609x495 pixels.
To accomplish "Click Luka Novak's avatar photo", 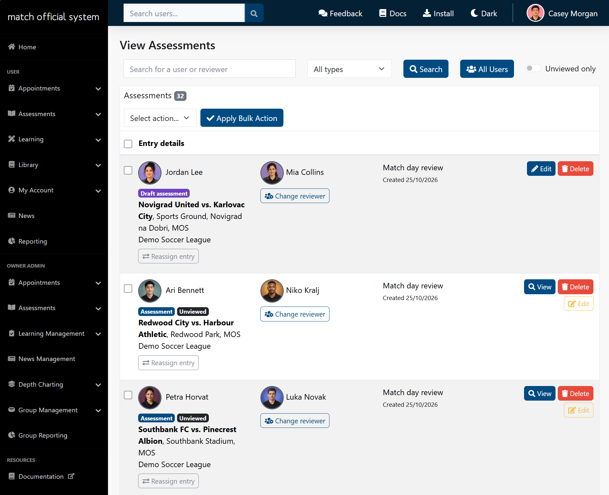I will pyautogui.click(x=272, y=397).
